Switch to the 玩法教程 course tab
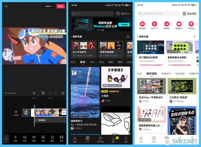Screen dimensions: 201x147 [x=180, y=74]
